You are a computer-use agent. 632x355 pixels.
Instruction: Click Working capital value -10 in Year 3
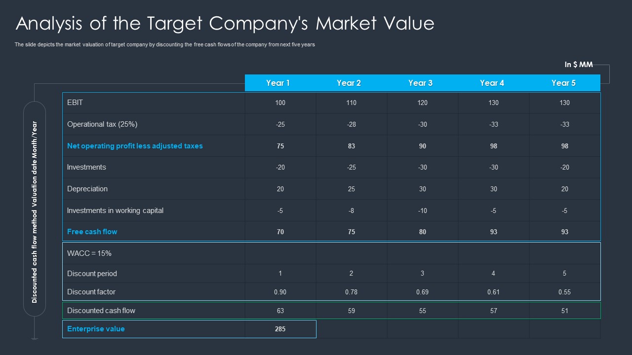click(x=423, y=211)
